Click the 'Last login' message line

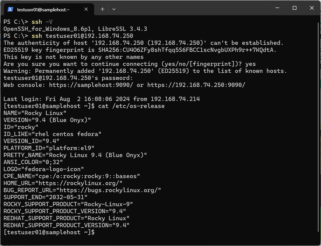[x=101, y=99]
